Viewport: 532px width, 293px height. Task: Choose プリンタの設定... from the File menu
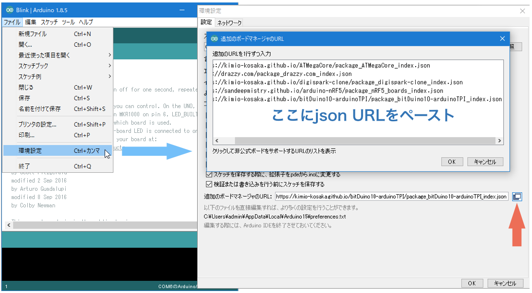coord(58,125)
